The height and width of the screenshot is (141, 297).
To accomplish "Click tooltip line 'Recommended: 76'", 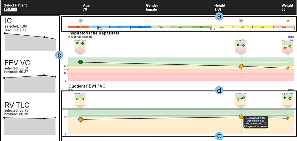I will (256, 123).
